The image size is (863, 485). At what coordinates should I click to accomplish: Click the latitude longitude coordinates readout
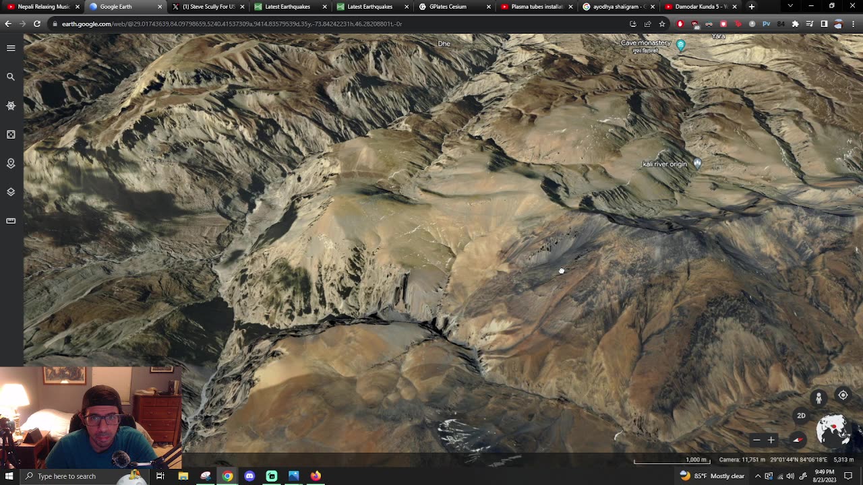pos(798,460)
